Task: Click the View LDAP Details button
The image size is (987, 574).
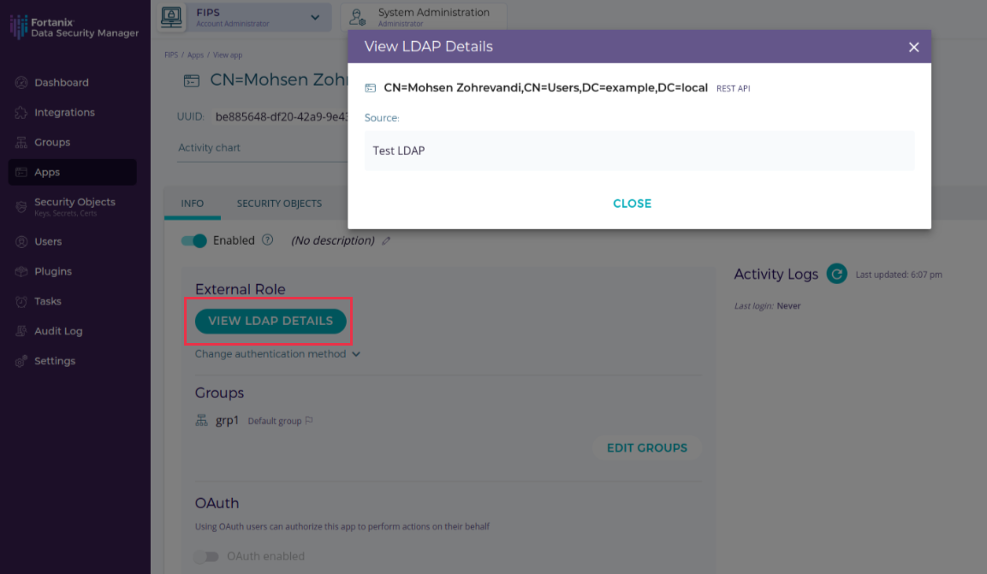Action: (271, 321)
